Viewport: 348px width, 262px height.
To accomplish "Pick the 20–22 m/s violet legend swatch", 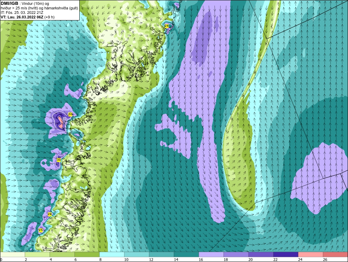I will point(261,254).
